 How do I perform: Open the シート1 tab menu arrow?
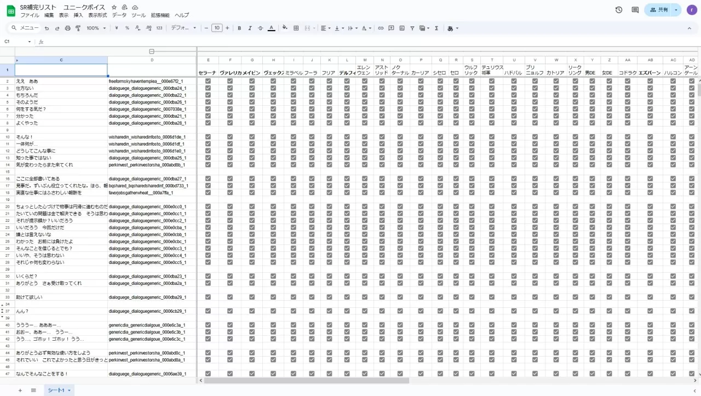(x=70, y=391)
